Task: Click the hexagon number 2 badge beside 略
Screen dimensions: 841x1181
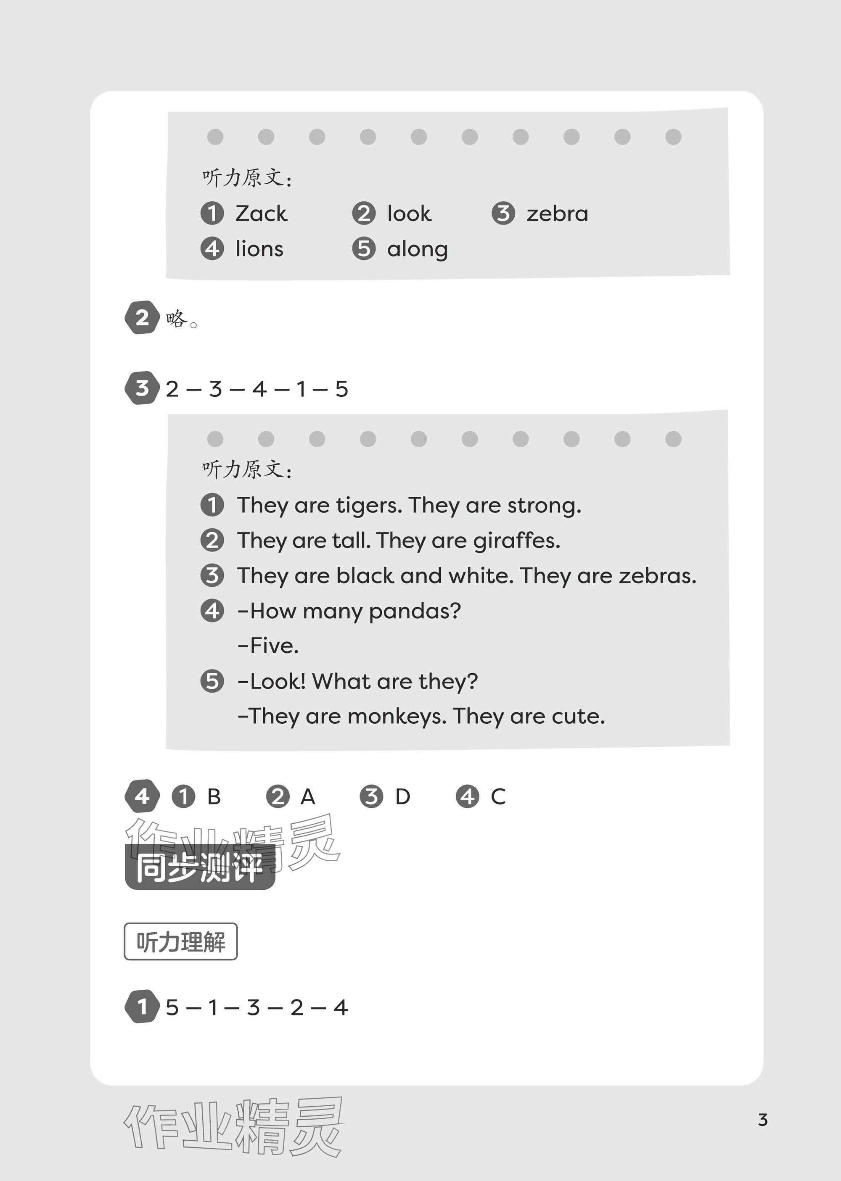Action: [142, 317]
